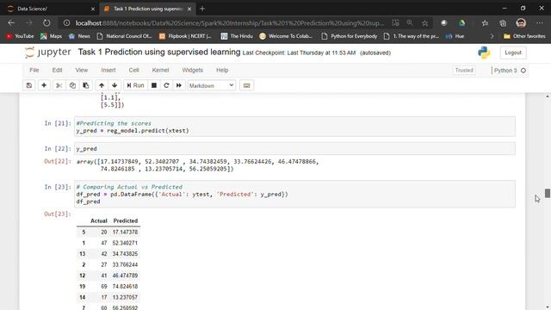Open the browser profile avatar
The image size is (551, 310).
[x=521, y=23]
